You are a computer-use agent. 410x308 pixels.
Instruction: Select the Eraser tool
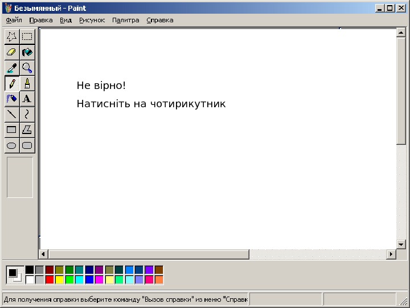(12, 52)
